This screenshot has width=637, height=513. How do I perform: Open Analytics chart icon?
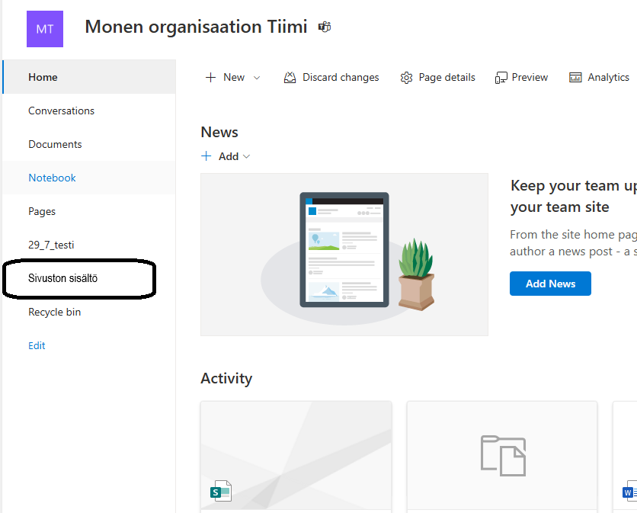pos(575,78)
